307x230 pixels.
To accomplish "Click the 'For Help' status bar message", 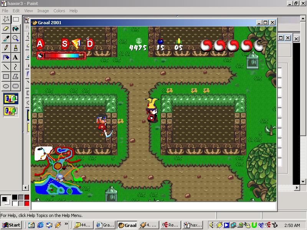I will [41, 215].
